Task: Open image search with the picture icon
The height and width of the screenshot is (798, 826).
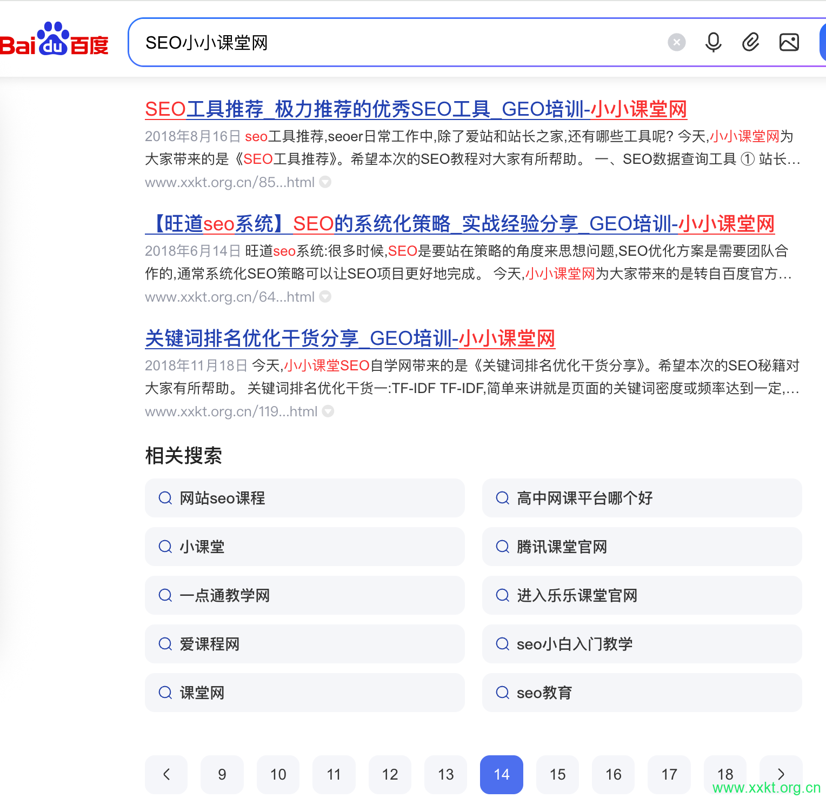Action: point(789,42)
